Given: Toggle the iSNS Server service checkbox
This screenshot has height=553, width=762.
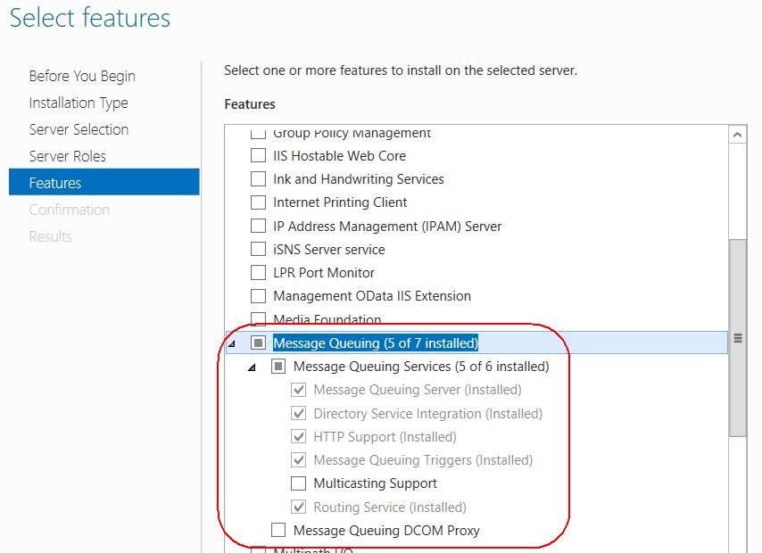Looking at the screenshot, I should [258, 249].
